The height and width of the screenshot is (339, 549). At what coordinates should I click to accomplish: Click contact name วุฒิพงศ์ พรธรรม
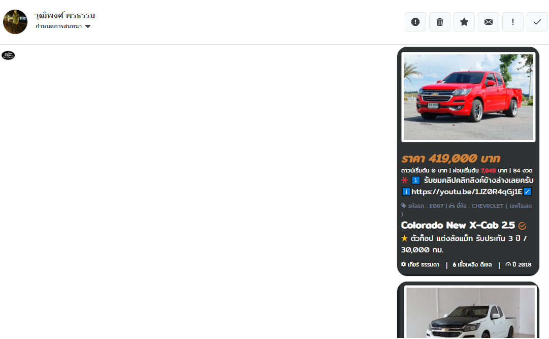click(65, 16)
